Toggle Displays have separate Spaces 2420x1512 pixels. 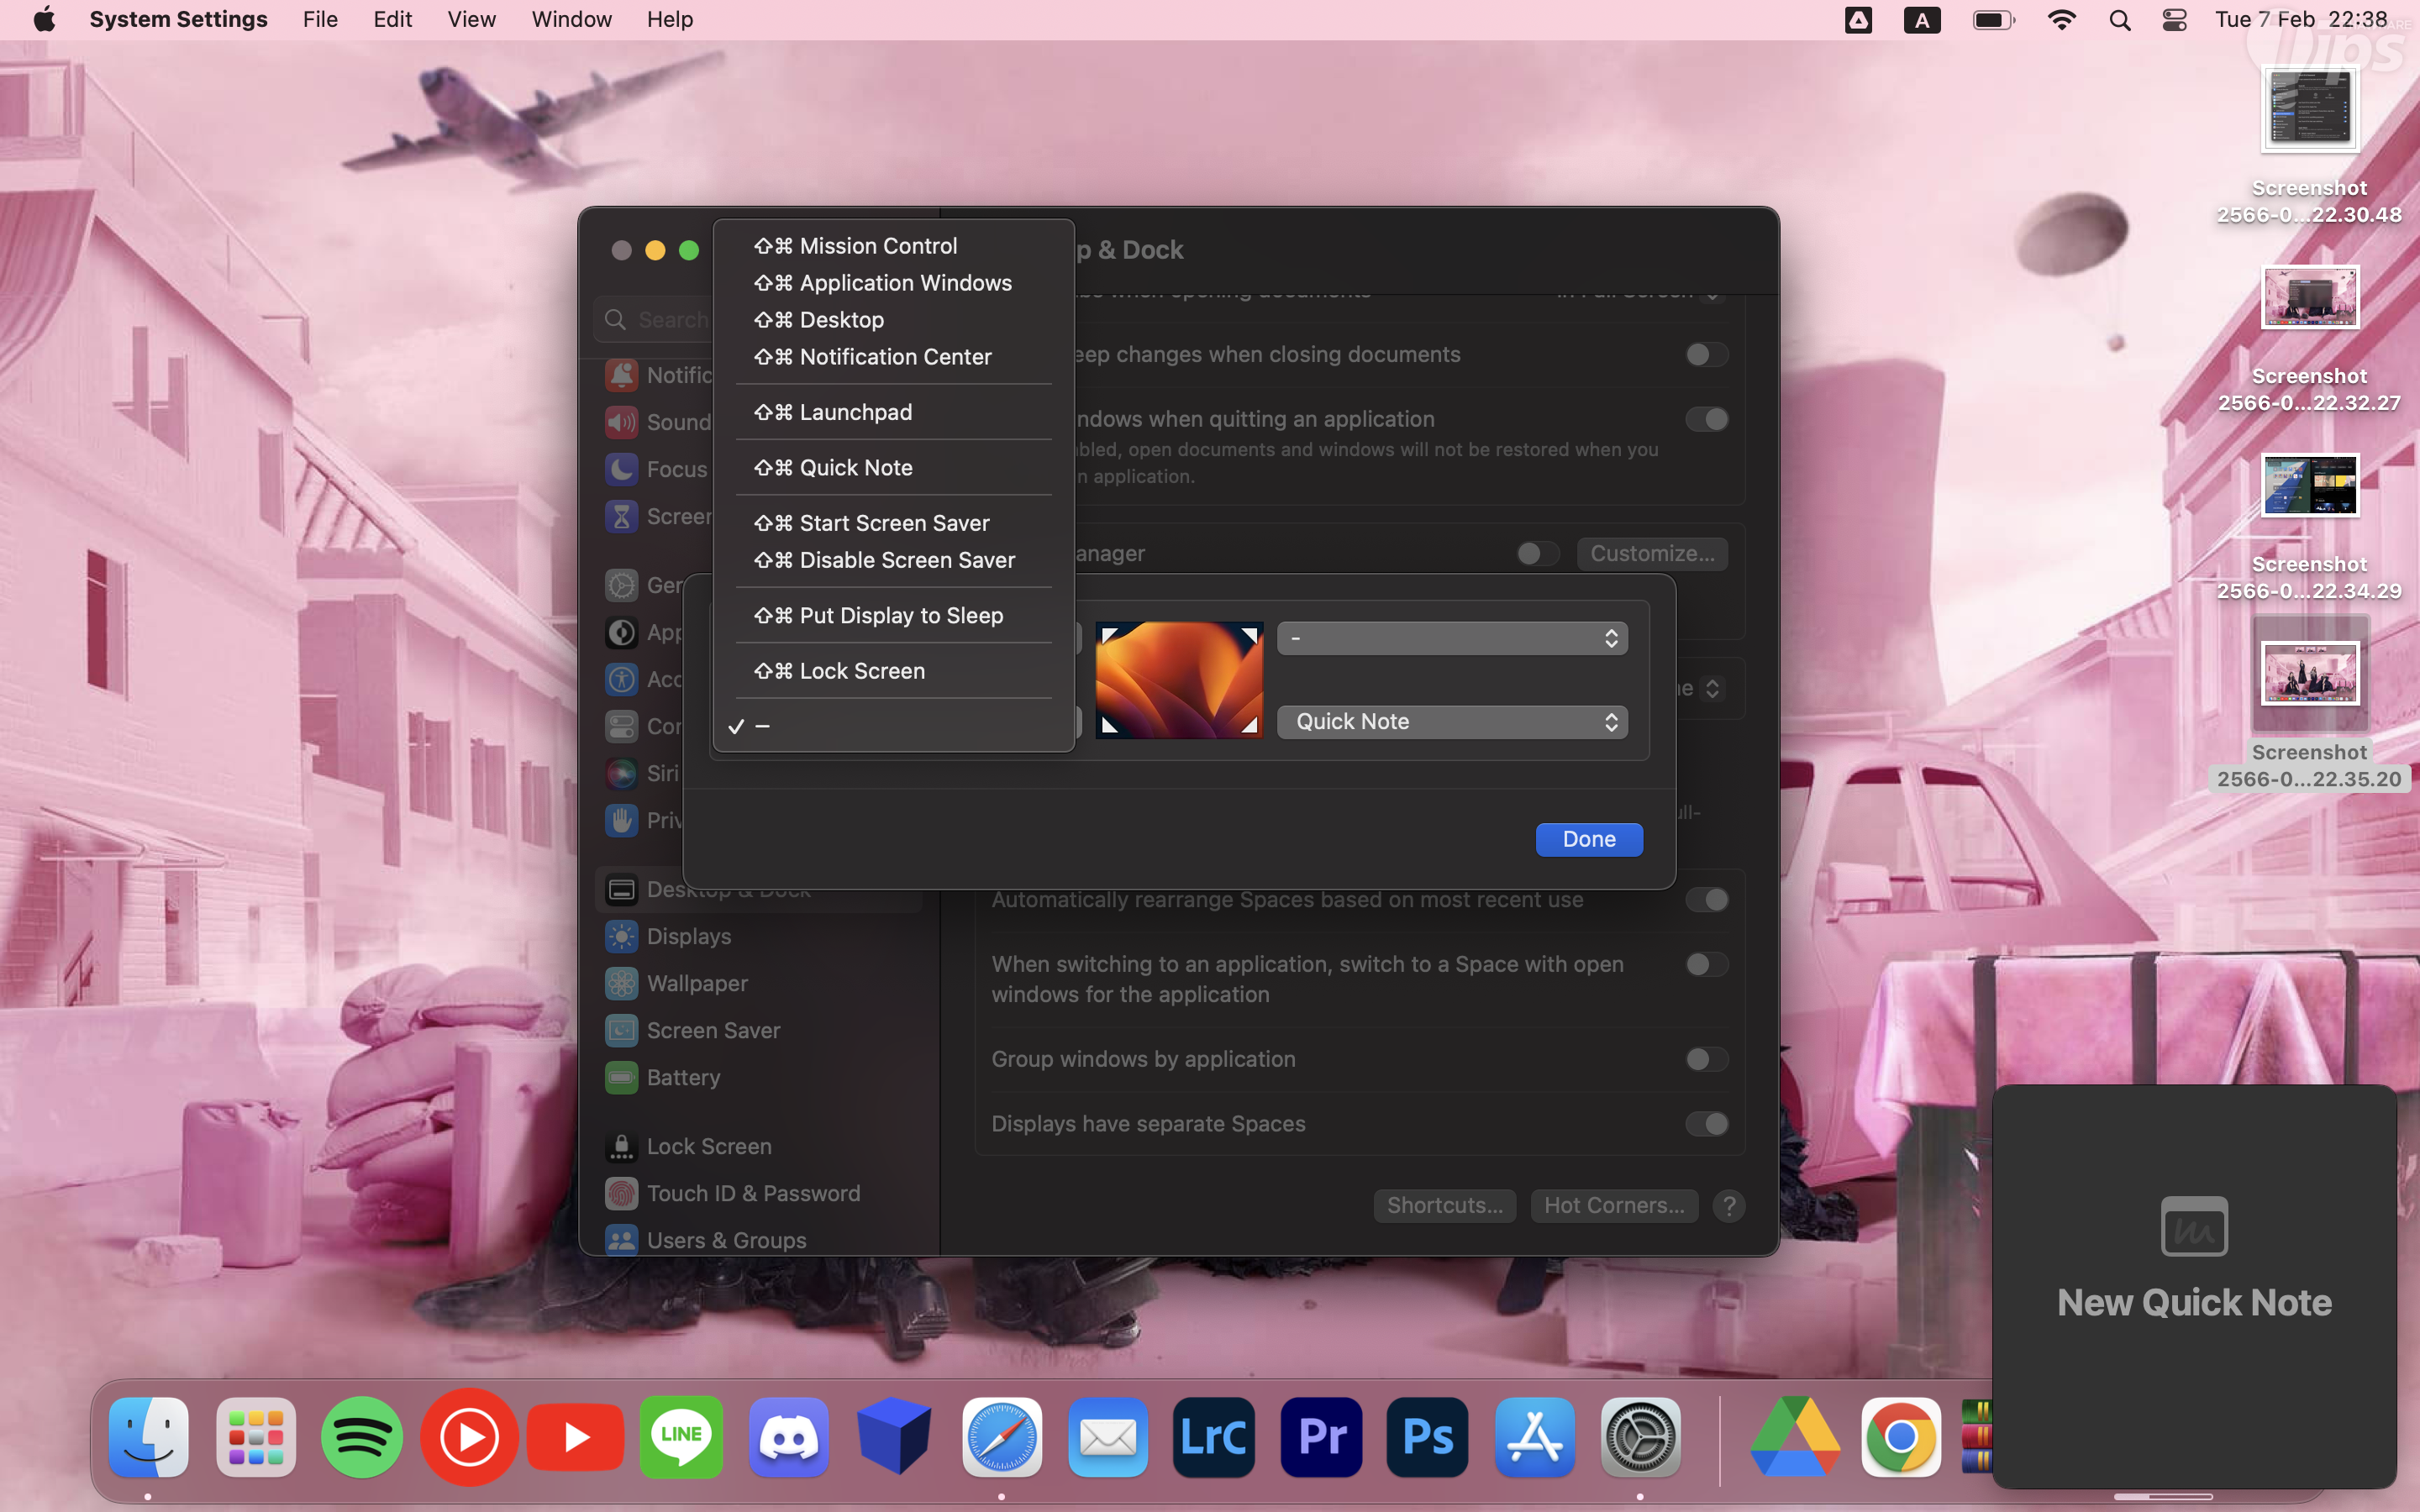[x=1705, y=1124]
